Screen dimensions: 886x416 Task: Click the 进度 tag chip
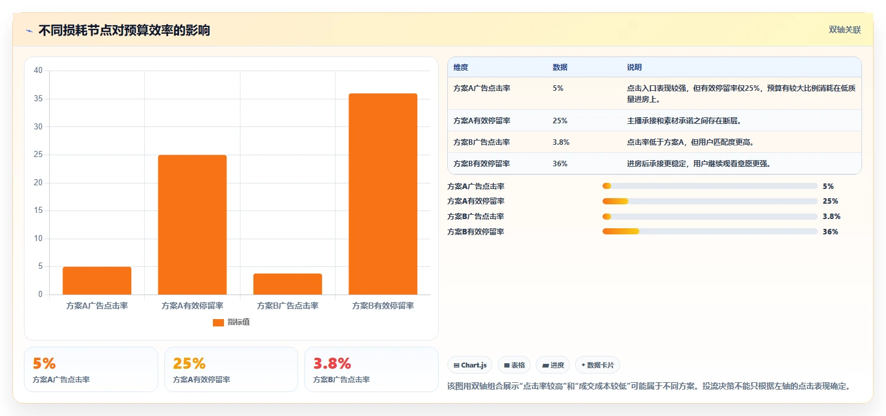553,365
